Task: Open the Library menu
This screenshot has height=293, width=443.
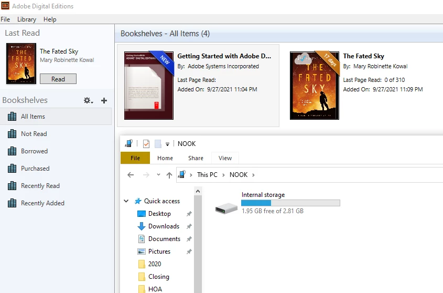Action: 27,19
